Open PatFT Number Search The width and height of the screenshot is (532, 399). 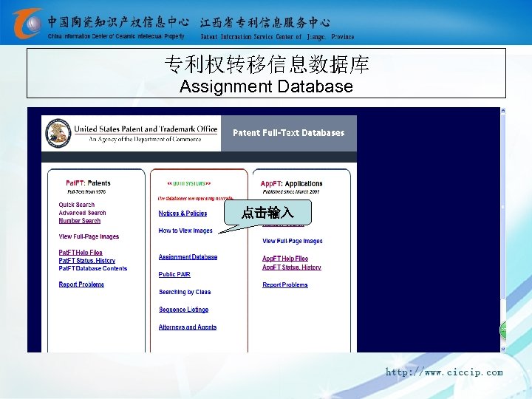click(80, 221)
